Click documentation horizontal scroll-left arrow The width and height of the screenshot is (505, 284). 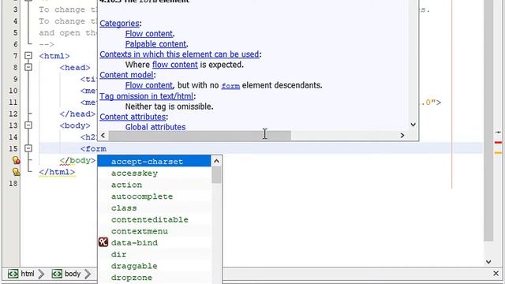click(x=103, y=135)
